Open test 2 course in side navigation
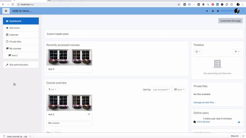The height and width of the screenshot is (138, 246). click(x=21, y=55)
